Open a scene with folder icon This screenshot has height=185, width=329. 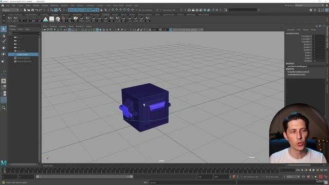[x=29, y=10]
